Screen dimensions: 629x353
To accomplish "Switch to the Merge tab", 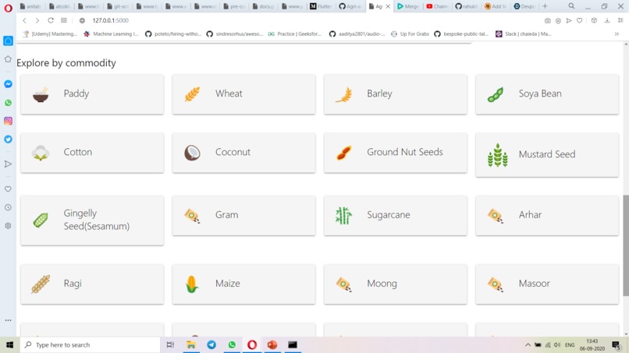I will click(x=408, y=6).
